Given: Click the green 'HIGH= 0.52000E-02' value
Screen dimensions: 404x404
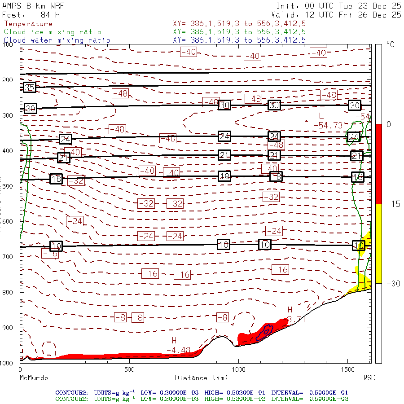Looking at the screenshot, I should click(235, 399).
